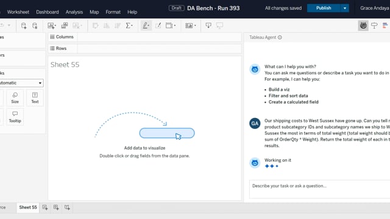The image size is (390, 219).
Task: Open the Map menu
Action: 94,12
